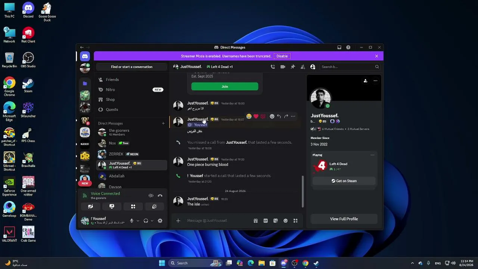Join the invited server

pos(224,87)
